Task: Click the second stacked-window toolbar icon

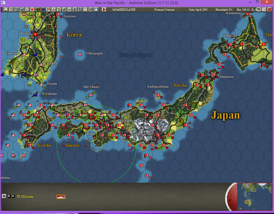Action: coord(22,10)
